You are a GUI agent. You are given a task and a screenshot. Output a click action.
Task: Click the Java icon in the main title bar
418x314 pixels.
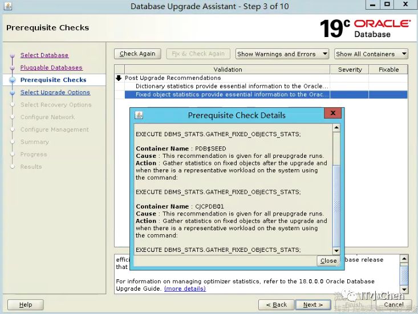8,6
